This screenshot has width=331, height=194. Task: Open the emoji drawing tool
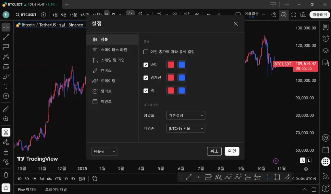[x=6, y=96]
